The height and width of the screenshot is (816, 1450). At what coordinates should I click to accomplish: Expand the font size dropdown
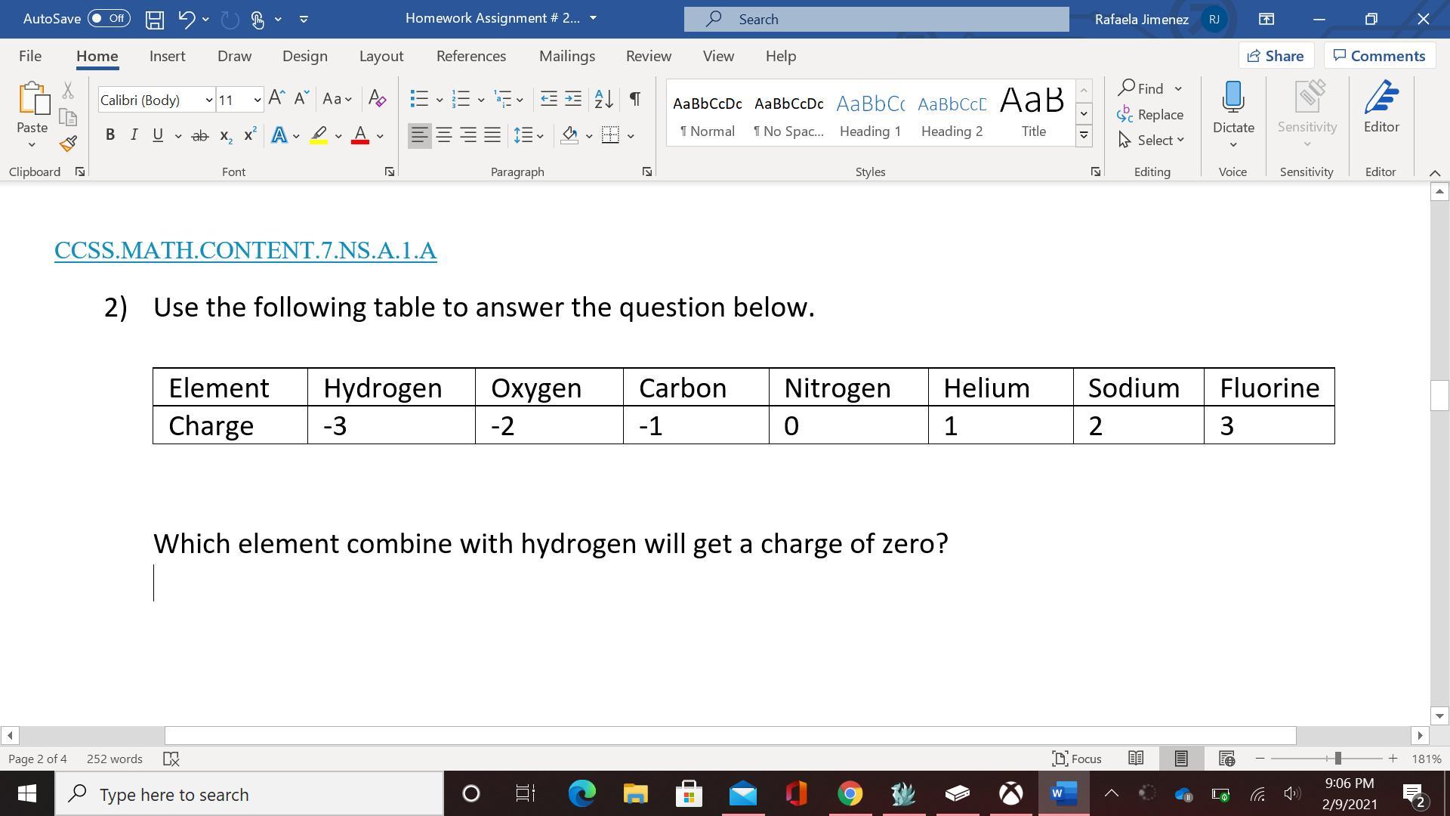[x=257, y=100]
